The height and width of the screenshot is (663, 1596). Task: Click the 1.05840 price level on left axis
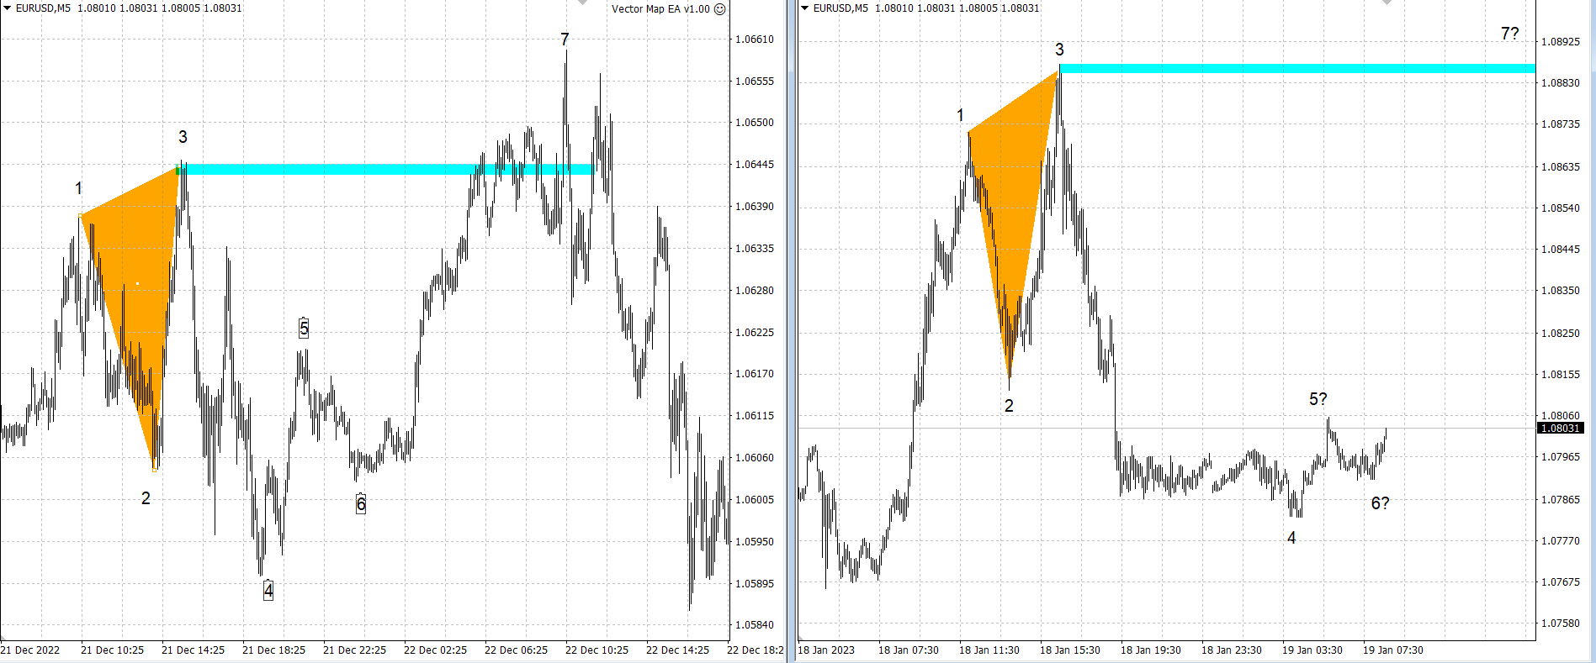[755, 625]
